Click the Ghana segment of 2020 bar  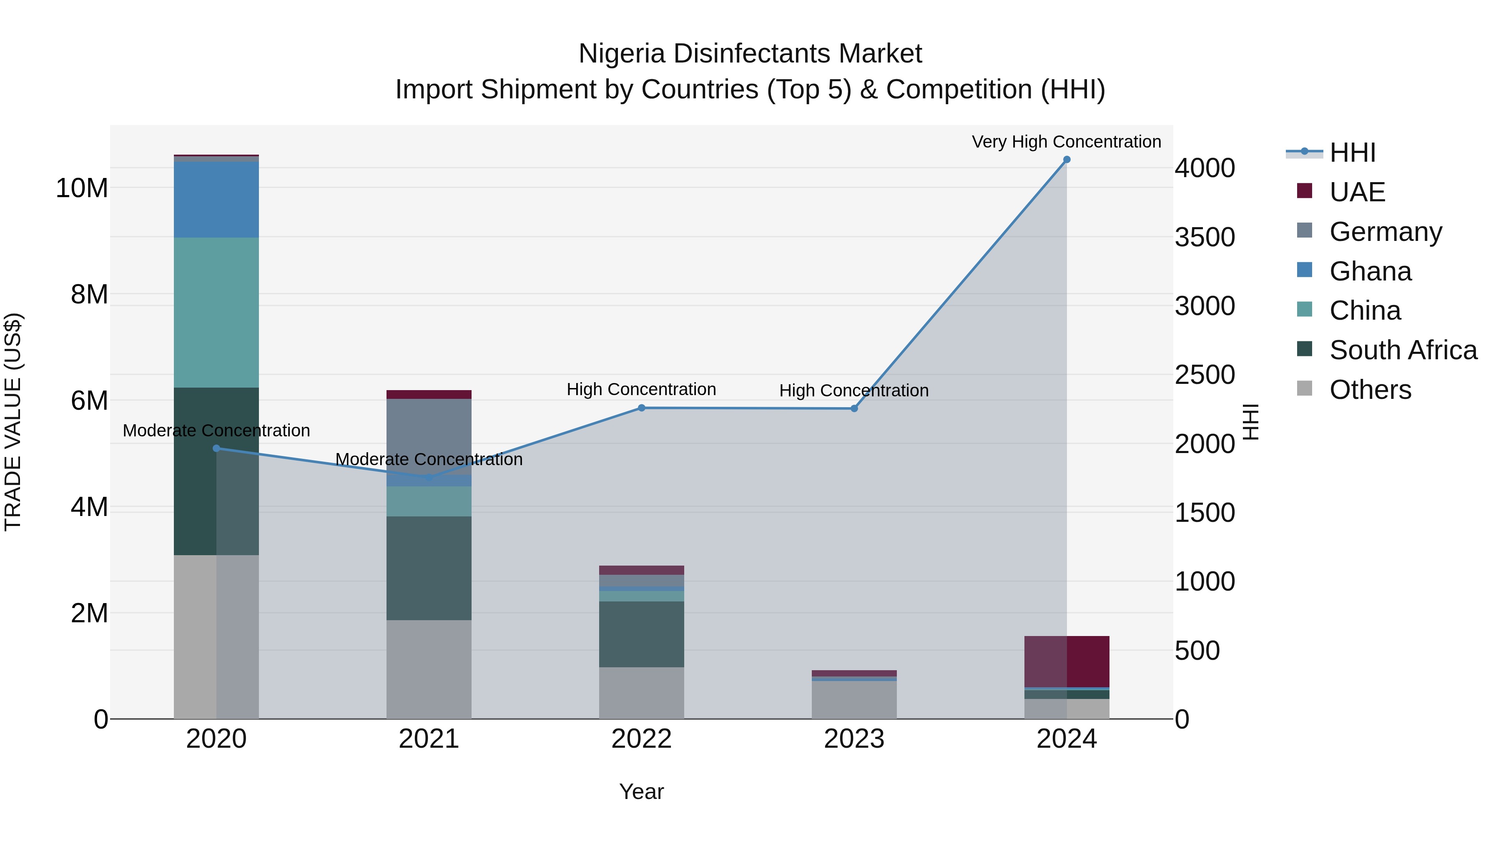(216, 200)
